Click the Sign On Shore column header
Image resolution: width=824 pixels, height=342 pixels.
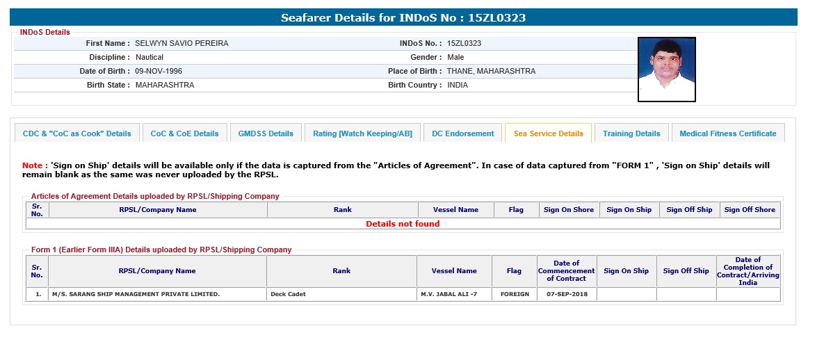568,210
